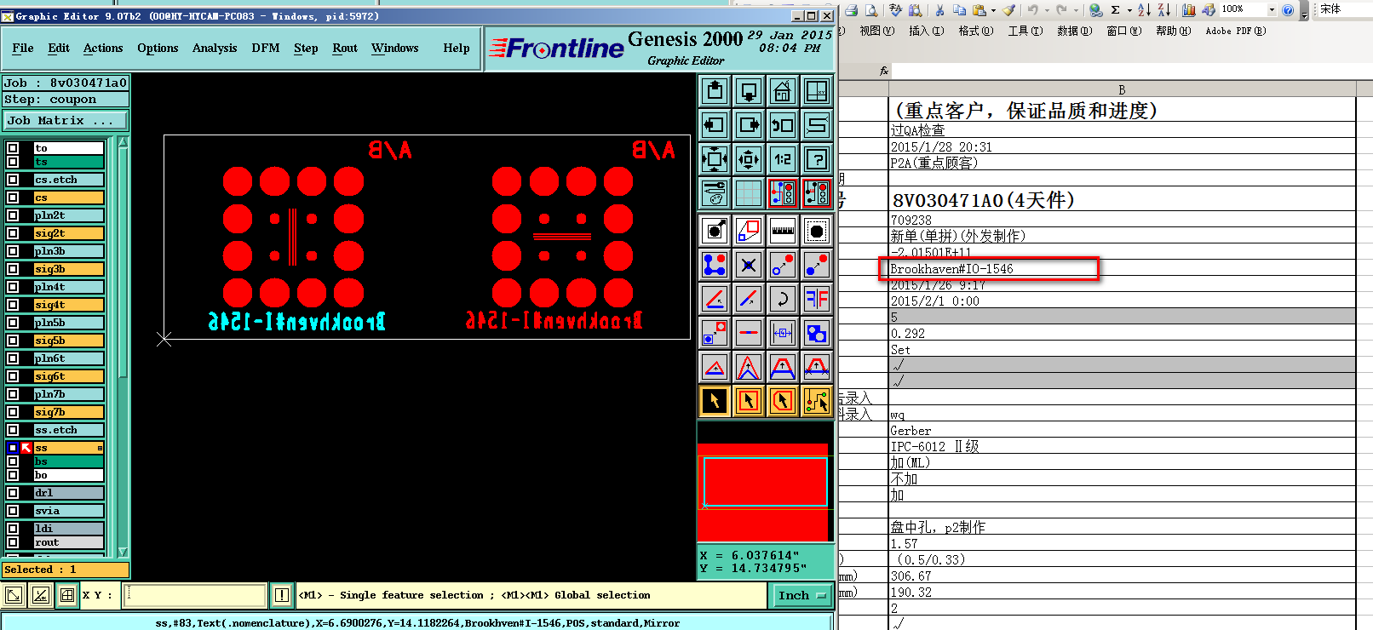Select the ruler measurement tool
This screenshot has height=630, width=1373.
coord(783,230)
